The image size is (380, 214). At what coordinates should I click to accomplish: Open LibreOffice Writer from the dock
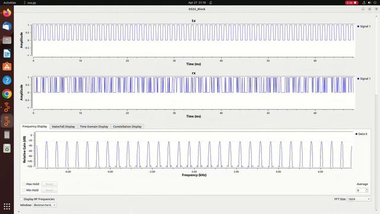(x=7, y=53)
